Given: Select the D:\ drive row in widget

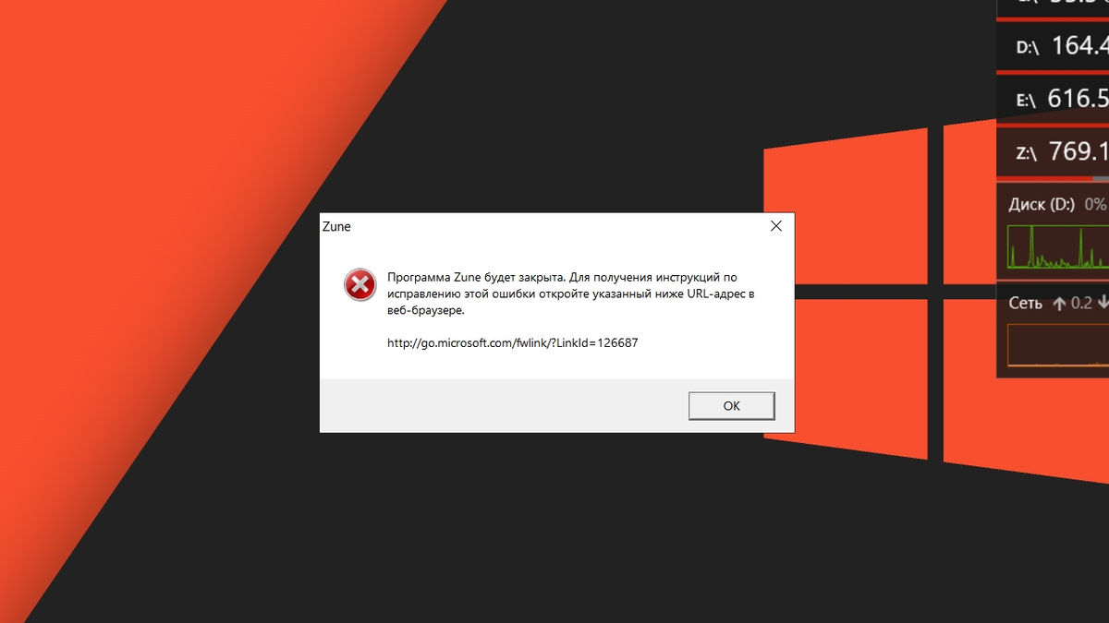Looking at the screenshot, I should 1053,45.
